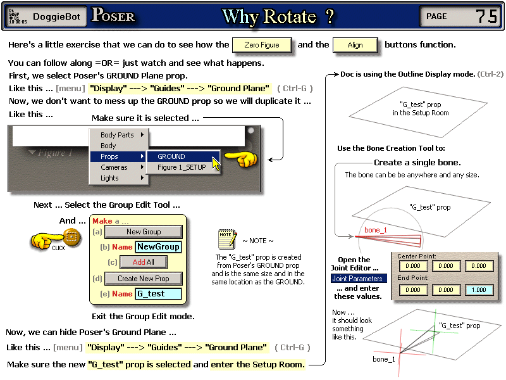Expand Props submenu arrow
Image resolution: width=506 pixels, height=380 pixels.
click(x=142, y=156)
